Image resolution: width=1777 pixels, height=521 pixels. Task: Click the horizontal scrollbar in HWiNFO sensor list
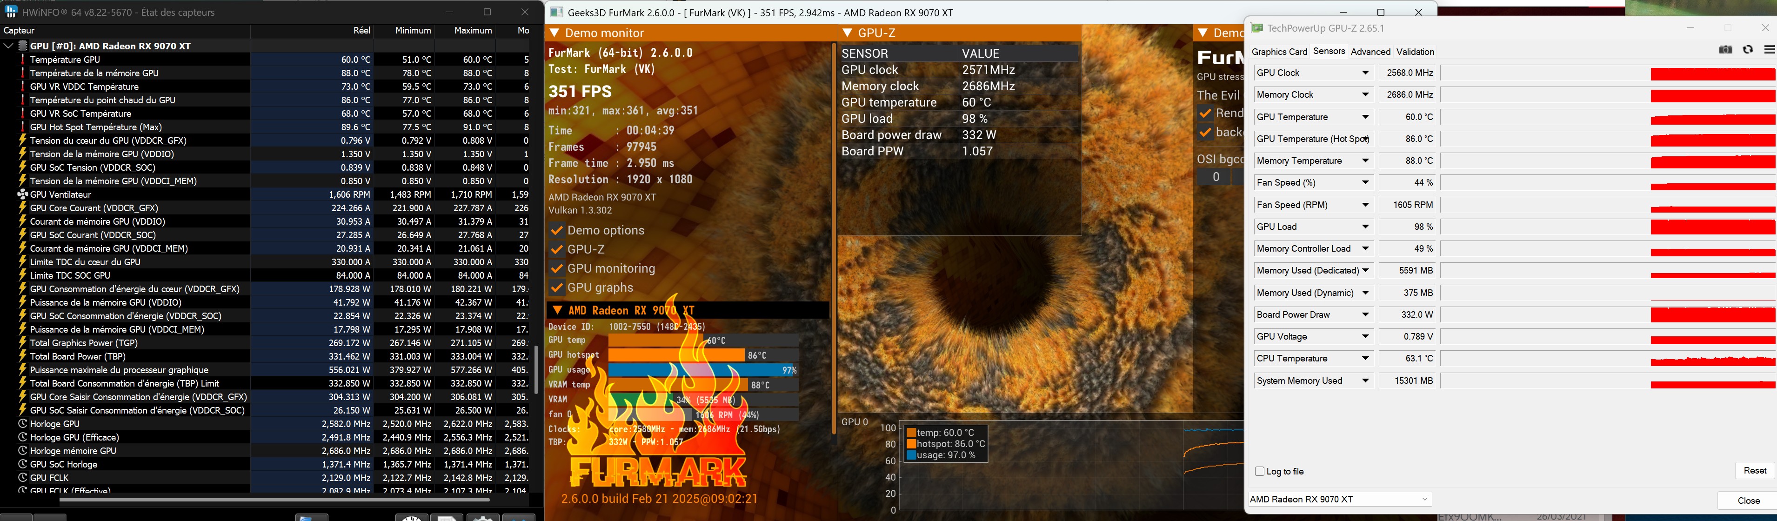[274, 500]
